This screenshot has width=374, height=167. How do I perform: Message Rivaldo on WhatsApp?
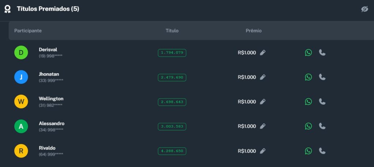(309, 151)
